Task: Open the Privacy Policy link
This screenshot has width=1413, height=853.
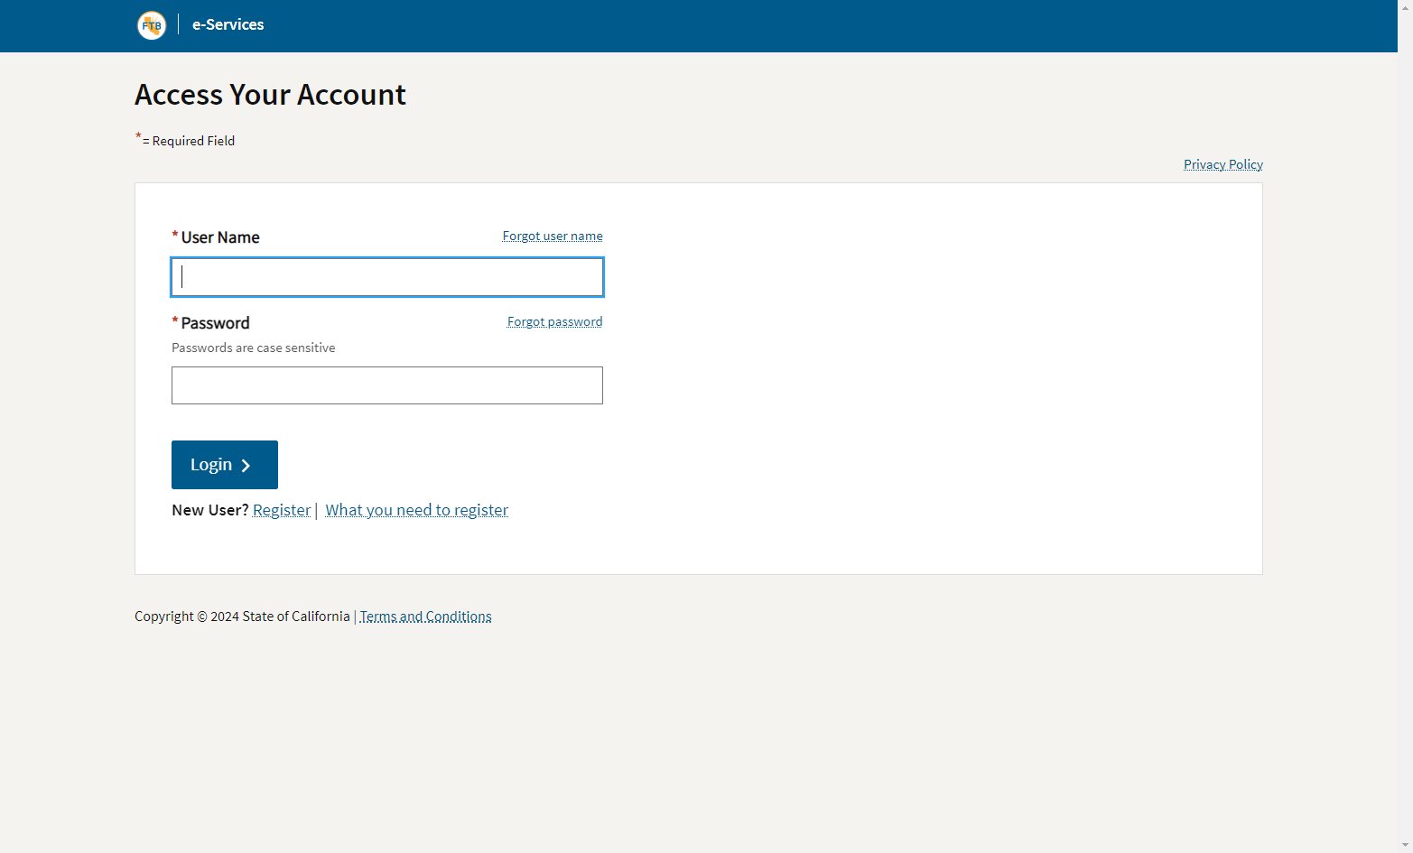Action: (x=1222, y=164)
